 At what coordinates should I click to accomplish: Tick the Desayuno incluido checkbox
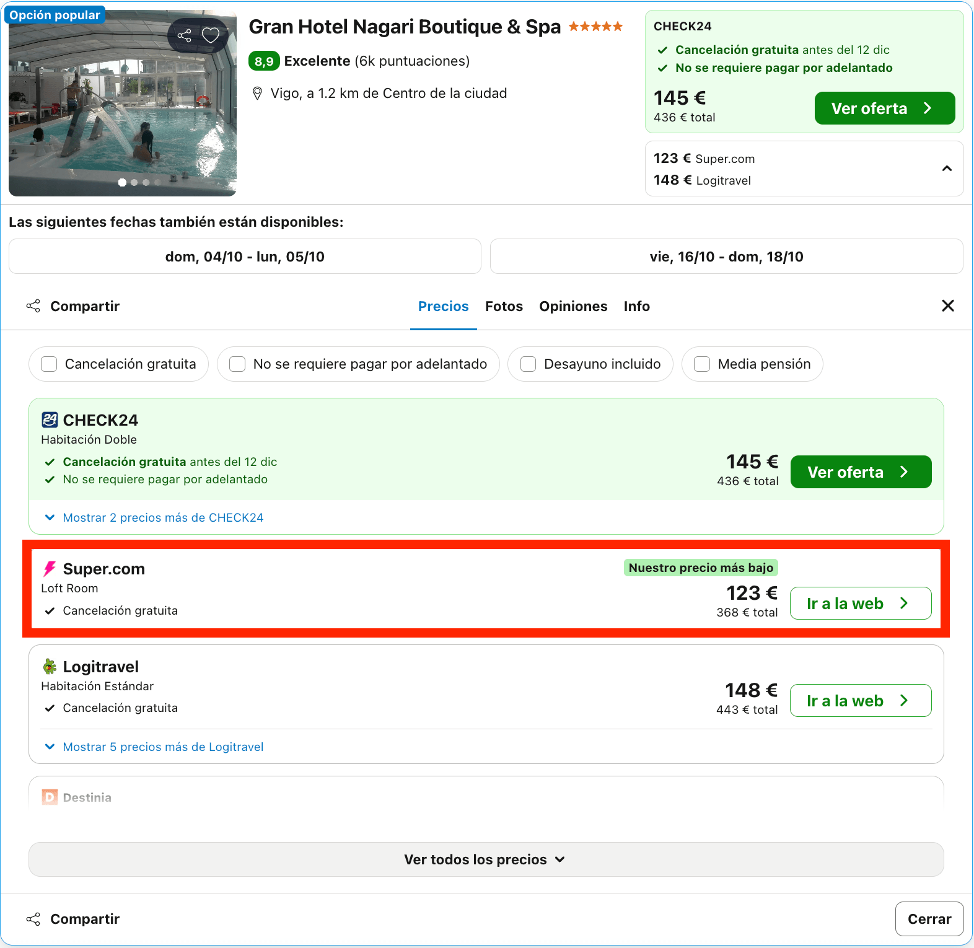[x=528, y=364]
